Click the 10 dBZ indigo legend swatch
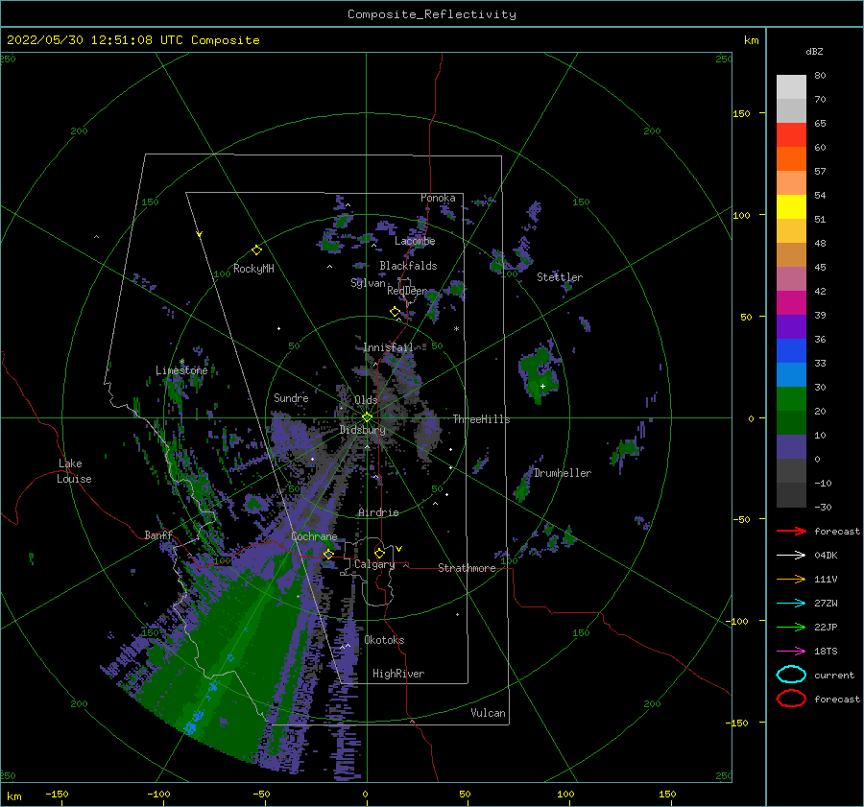The width and height of the screenshot is (864, 807). click(791, 447)
